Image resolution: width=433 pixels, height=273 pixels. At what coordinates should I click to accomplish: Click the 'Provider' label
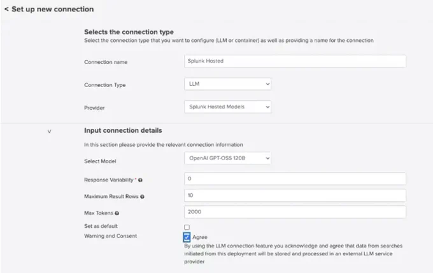(94, 108)
